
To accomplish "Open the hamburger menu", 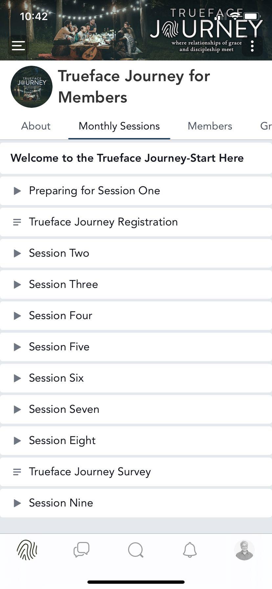I will 18,46.
